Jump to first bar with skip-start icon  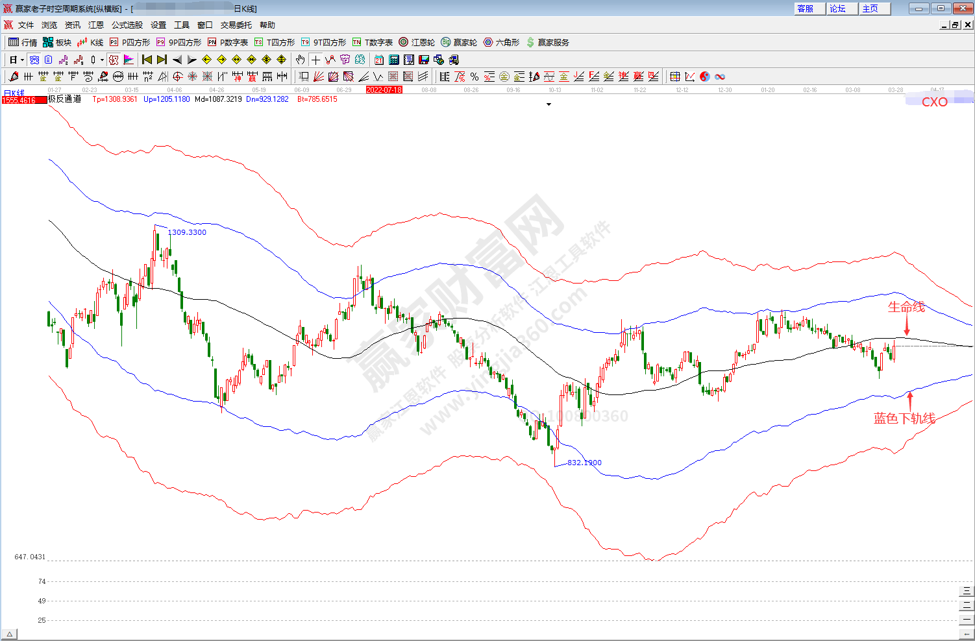pyautogui.click(x=147, y=60)
